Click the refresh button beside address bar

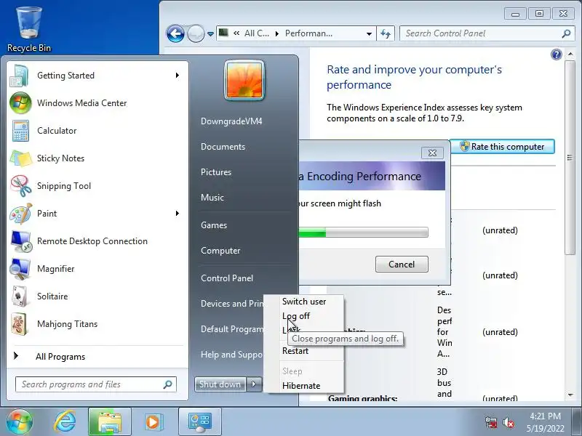tap(386, 33)
